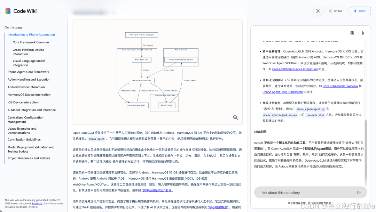Click commit link 1ab6e1e
376x212 pixels.
pos(37,204)
